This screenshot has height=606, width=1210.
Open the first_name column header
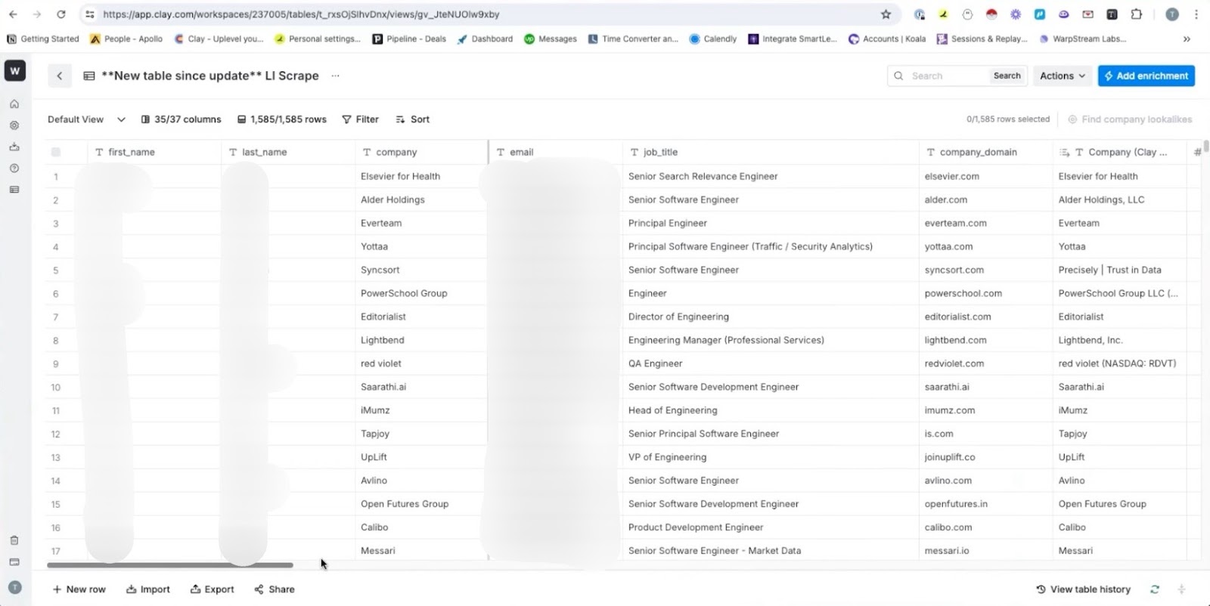click(154, 152)
